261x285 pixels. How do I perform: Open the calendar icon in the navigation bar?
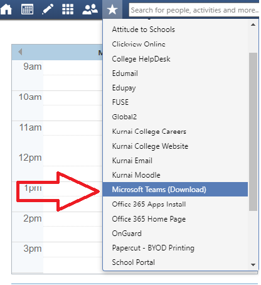point(27,9)
